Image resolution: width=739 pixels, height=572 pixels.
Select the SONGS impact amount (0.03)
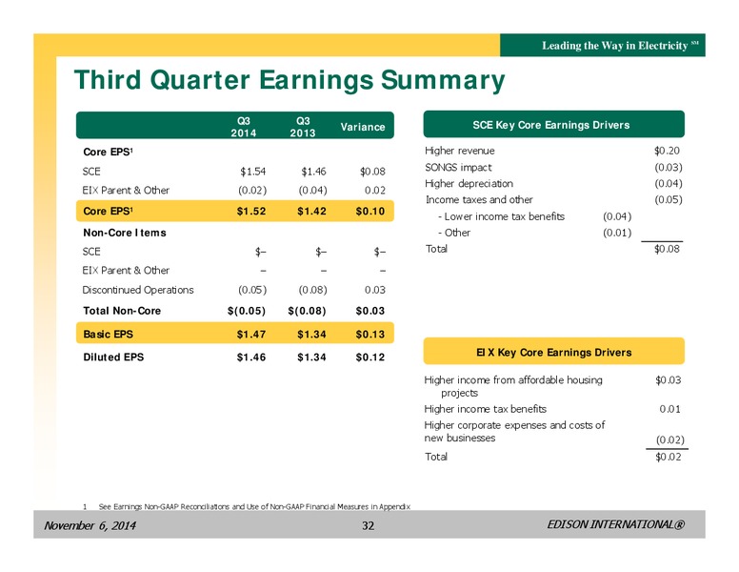tap(669, 168)
